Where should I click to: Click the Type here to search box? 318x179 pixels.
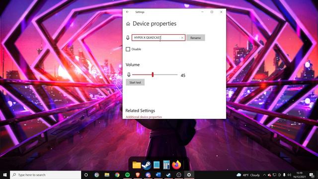pos(45,175)
